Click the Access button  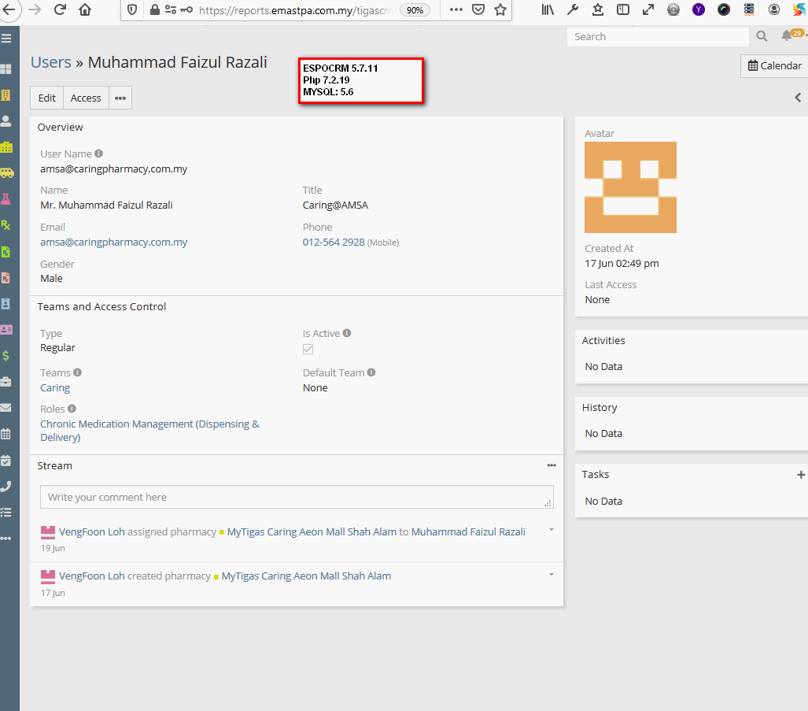86,98
